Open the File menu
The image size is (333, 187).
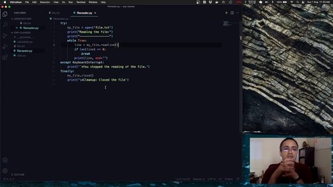(x=27, y=2)
